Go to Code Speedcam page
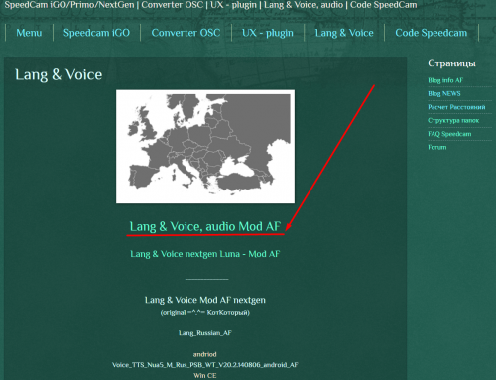 click(432, 33)
